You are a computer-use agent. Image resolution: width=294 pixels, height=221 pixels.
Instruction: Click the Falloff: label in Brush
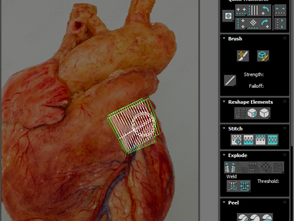[256, 86]
